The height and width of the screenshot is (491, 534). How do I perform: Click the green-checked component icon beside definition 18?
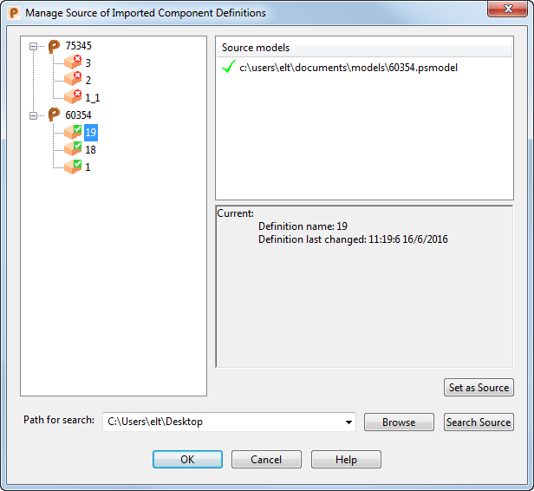(73, 149)
